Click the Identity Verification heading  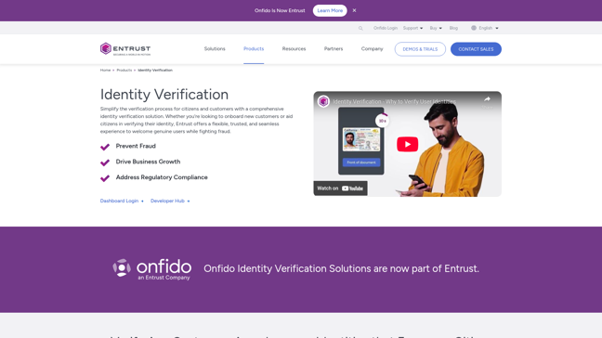(x=164, y=95)
